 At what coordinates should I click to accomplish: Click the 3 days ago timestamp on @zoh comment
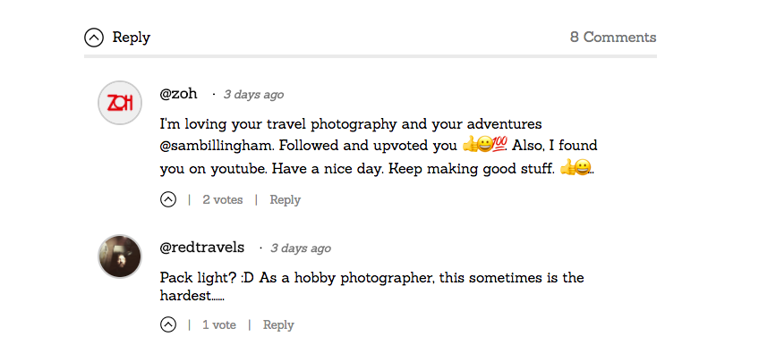(254, 95)
